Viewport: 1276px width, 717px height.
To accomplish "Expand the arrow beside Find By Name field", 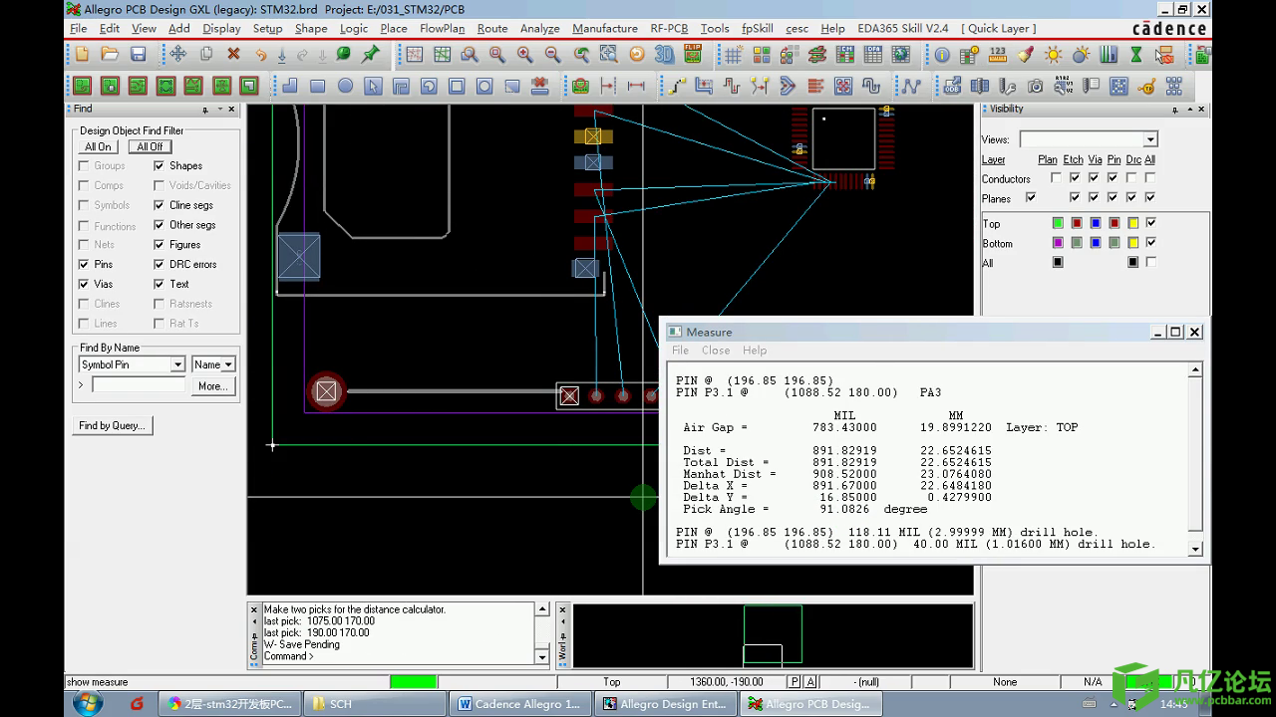I will click(82, 384).
